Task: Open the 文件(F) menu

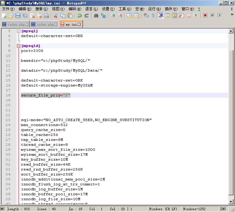Action: tap(8, 9)
